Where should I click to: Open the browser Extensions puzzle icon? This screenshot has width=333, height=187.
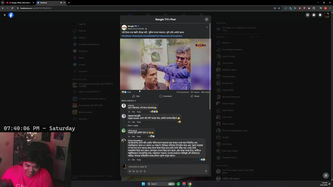click(314, 8)
